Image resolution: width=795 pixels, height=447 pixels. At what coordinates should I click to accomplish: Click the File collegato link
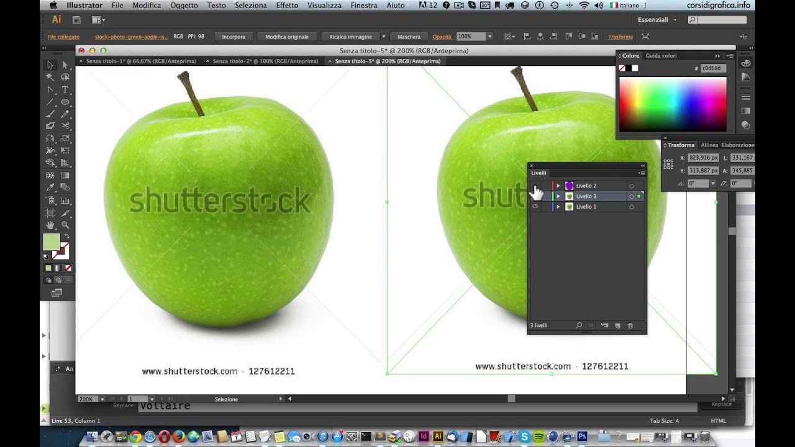coord(63,37)
